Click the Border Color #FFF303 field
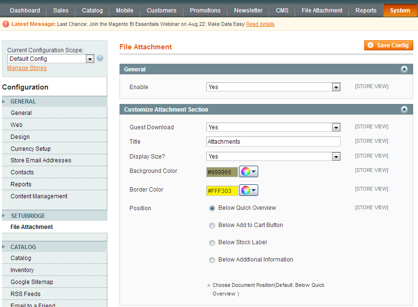 (222, 191)
